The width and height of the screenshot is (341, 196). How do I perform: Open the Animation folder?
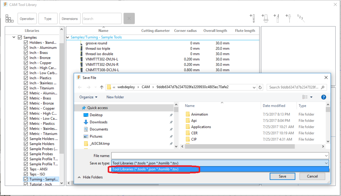(x=199, y=114)
